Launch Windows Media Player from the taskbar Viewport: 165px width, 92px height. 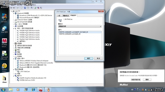click(x=18, y=90)
